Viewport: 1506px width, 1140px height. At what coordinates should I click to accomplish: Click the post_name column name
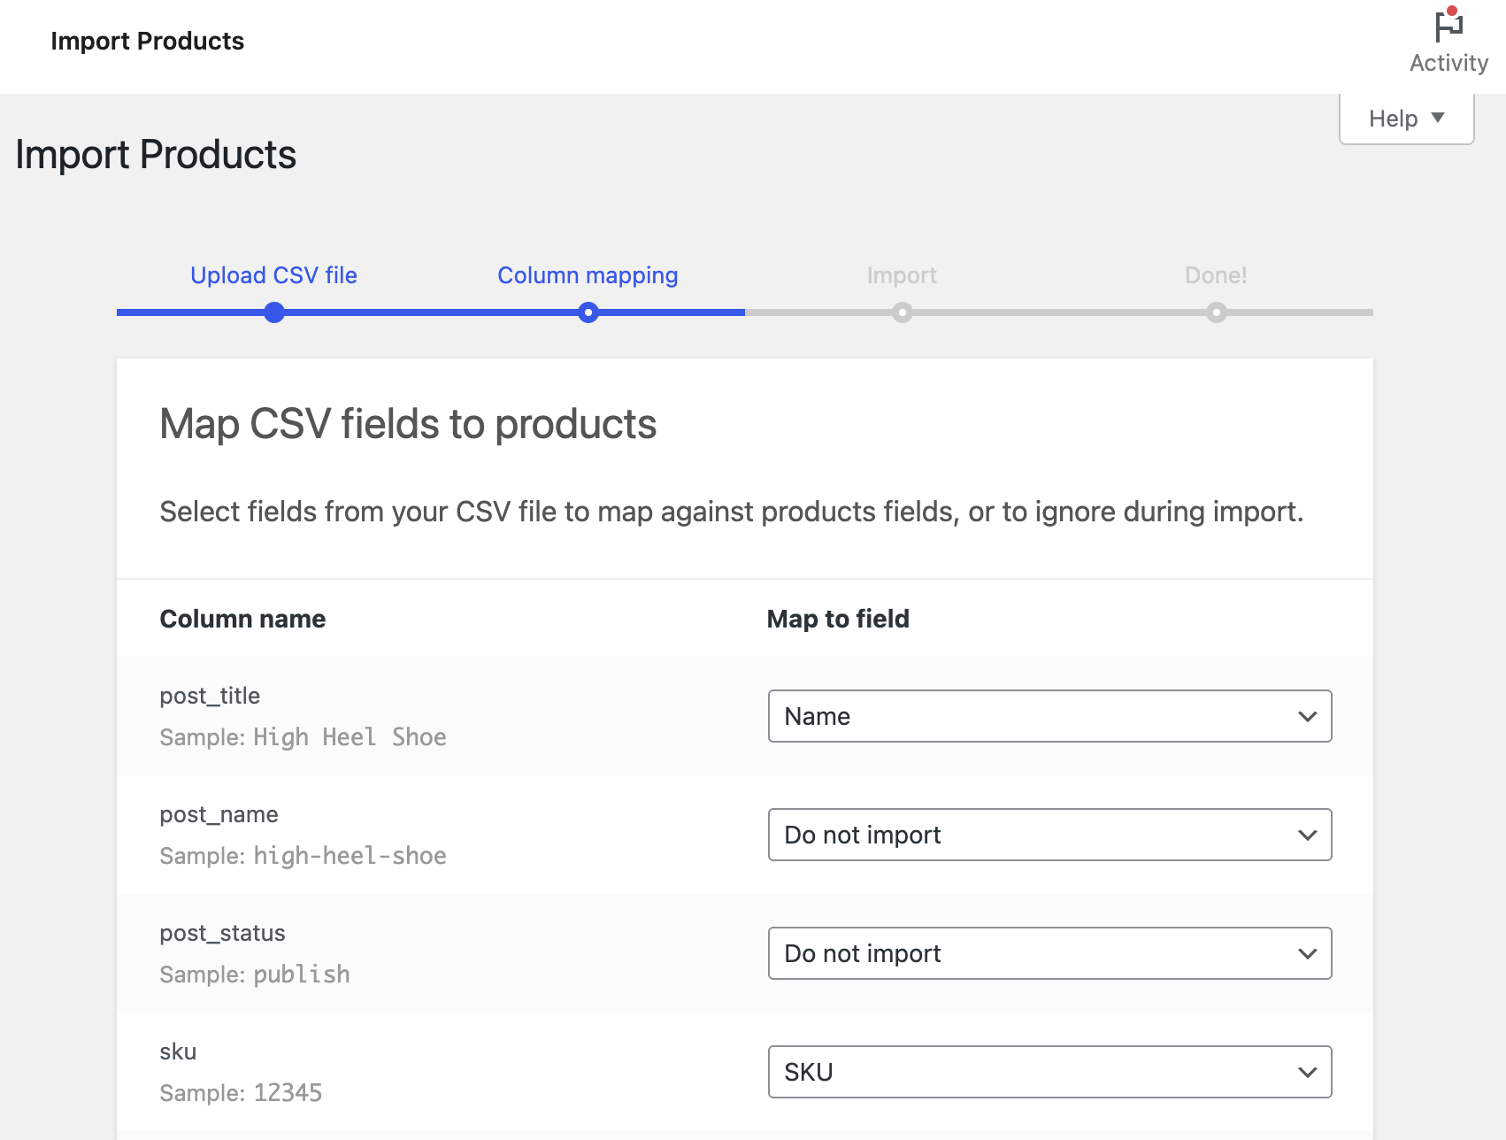[x=219, y=814]
